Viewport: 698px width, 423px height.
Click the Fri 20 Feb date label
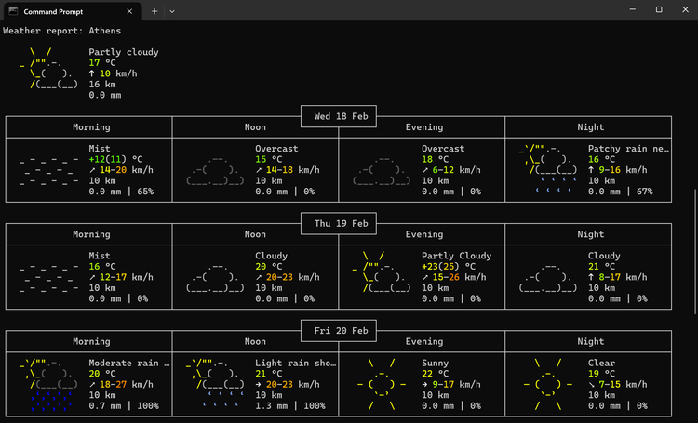339,330
